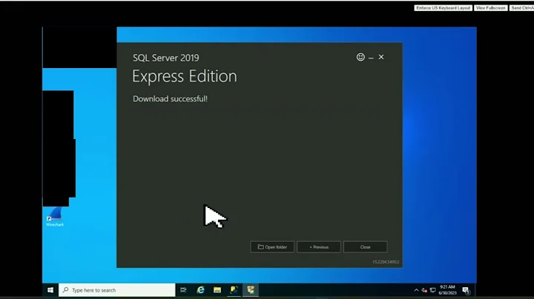Click the Close button in the installer

[365, 247]
